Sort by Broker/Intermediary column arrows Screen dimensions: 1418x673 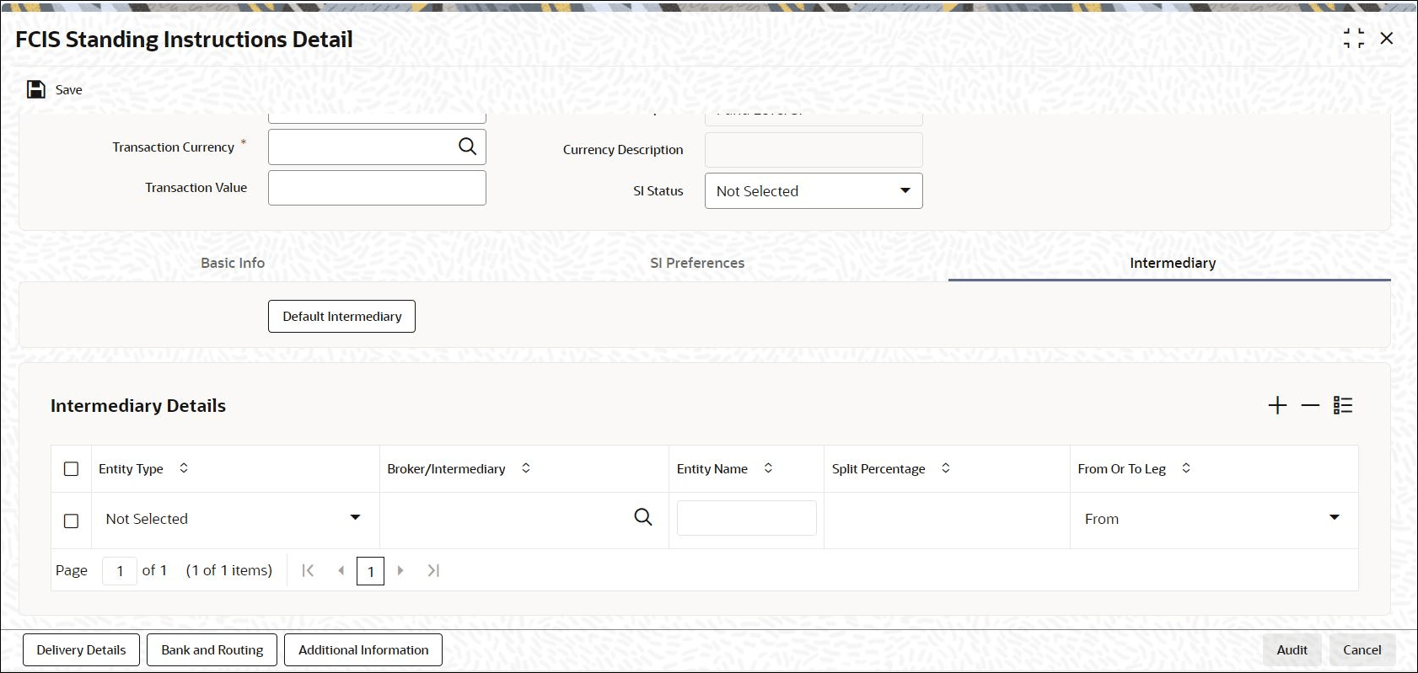click(526, 468)
